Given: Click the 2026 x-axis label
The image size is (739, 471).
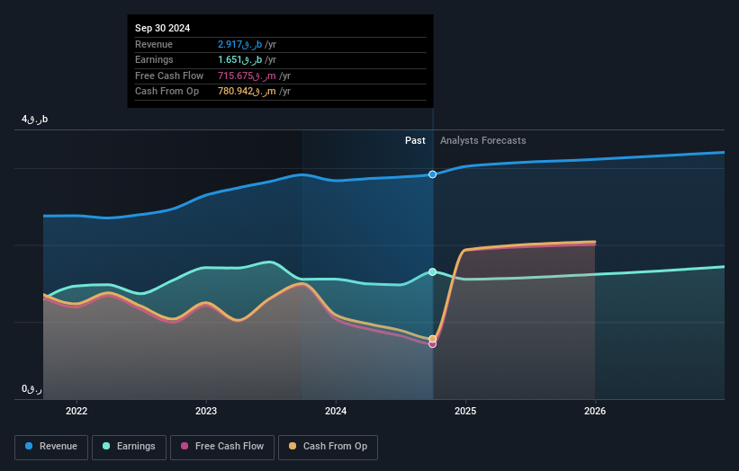Looking at the screenshot, I should pyautogui.click(x=595, y=411).
